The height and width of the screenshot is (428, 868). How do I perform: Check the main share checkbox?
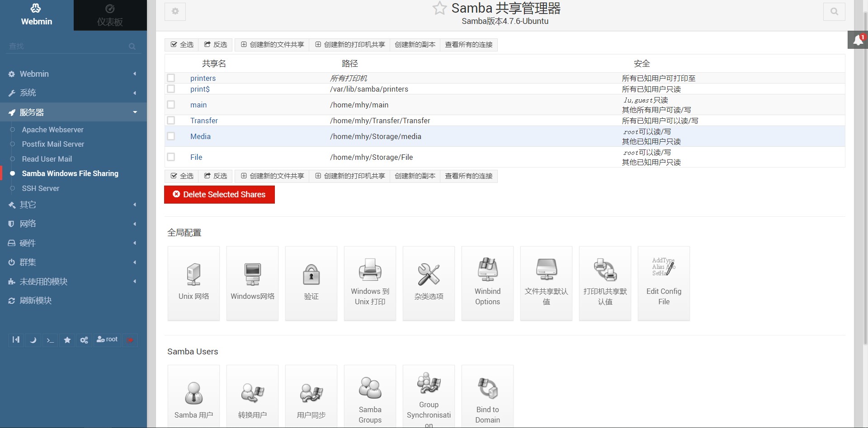171,104
